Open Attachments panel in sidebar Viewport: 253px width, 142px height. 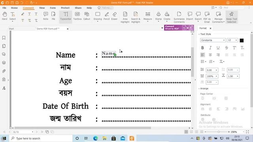(4, 71)
